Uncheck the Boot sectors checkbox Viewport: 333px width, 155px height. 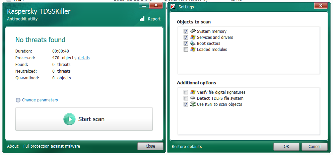coord(186,43)
